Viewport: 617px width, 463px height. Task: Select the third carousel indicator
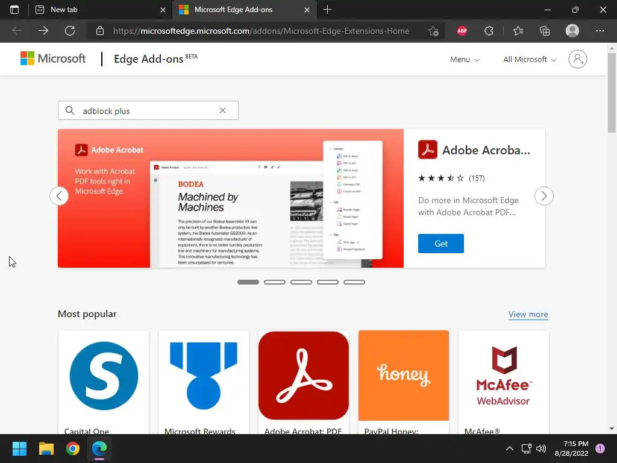[x=301, y=282]
